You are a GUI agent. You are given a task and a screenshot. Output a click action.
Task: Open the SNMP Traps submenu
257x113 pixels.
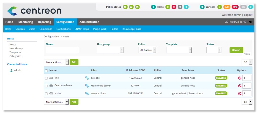pos(82,29)
